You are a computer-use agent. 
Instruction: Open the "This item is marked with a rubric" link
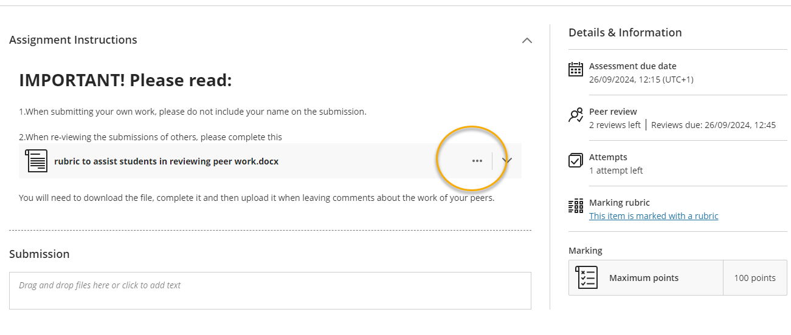pos(654,216)
